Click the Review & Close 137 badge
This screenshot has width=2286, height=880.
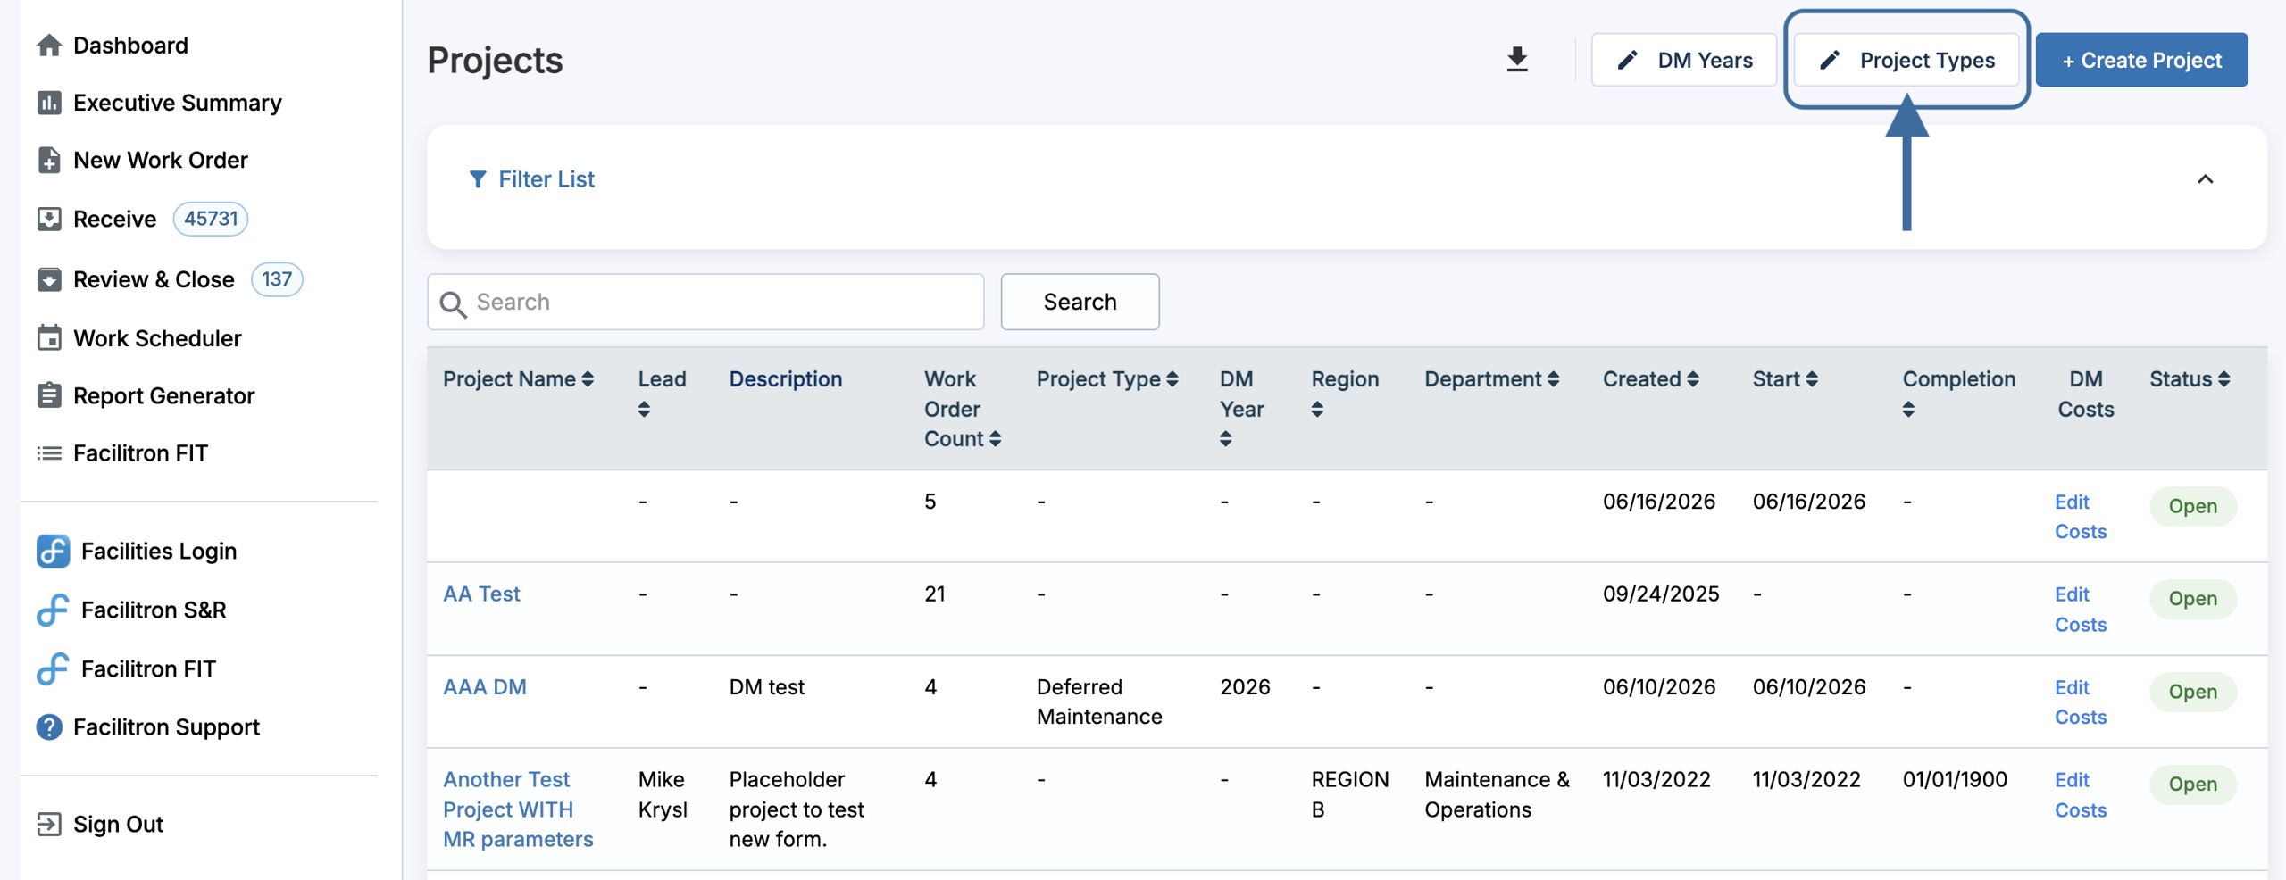(277, 279)
